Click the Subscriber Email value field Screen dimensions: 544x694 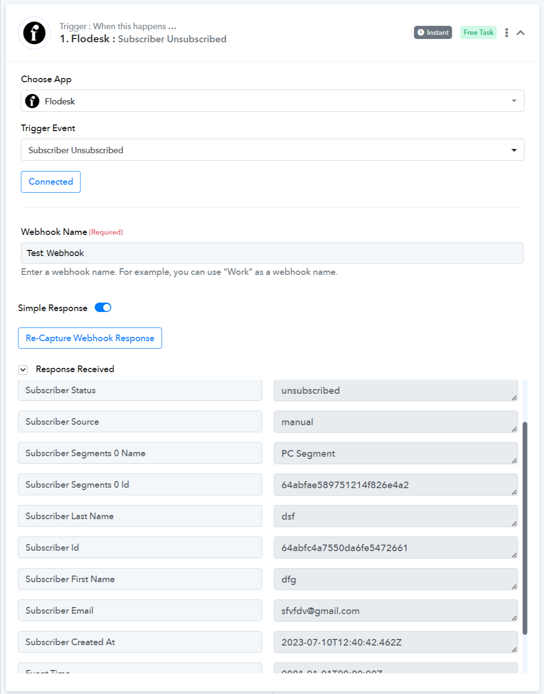(x=395, y=611)
